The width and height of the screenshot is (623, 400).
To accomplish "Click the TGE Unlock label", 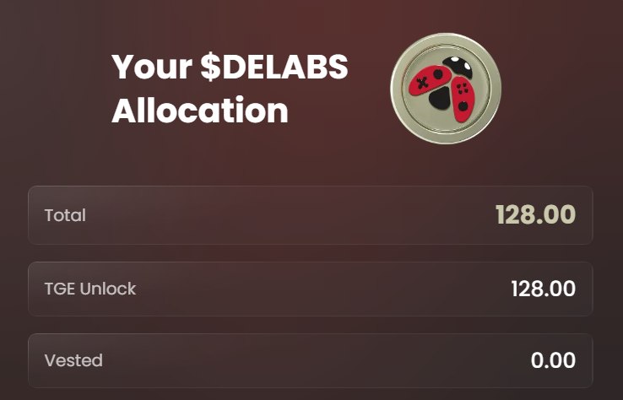I will point(90,289).
